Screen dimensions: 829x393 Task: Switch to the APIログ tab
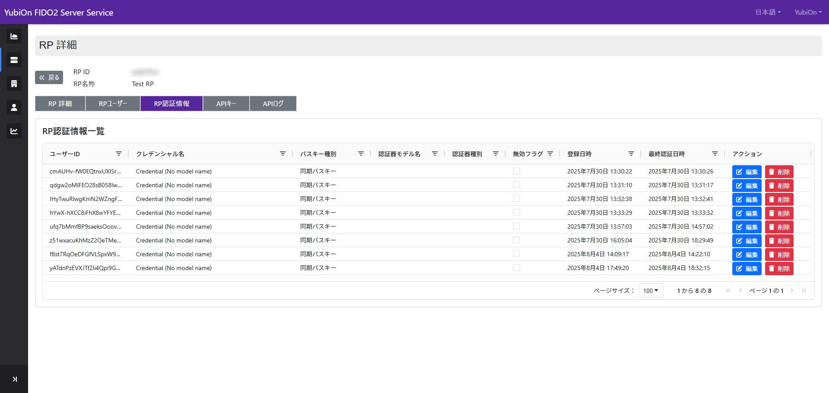click(x=273, y=104)
